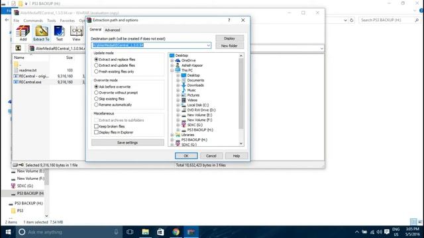
Task: Click the dialog's question mark help icon
Action: [x=229, y=20]
